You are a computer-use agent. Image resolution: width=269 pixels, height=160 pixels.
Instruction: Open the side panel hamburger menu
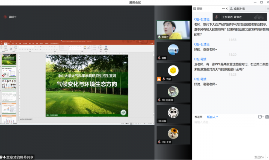[x=268, y=9]
